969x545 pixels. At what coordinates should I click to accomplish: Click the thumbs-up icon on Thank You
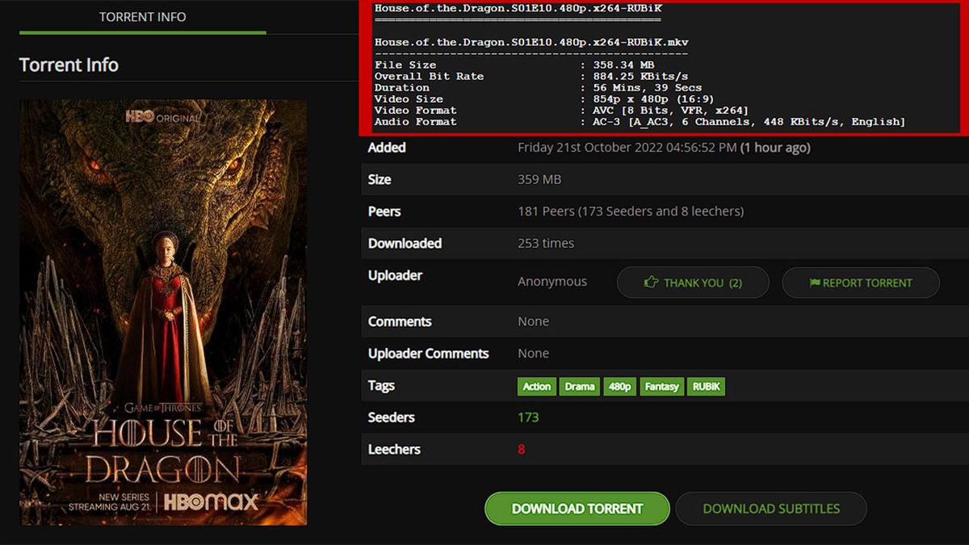[x=651, y=283]
